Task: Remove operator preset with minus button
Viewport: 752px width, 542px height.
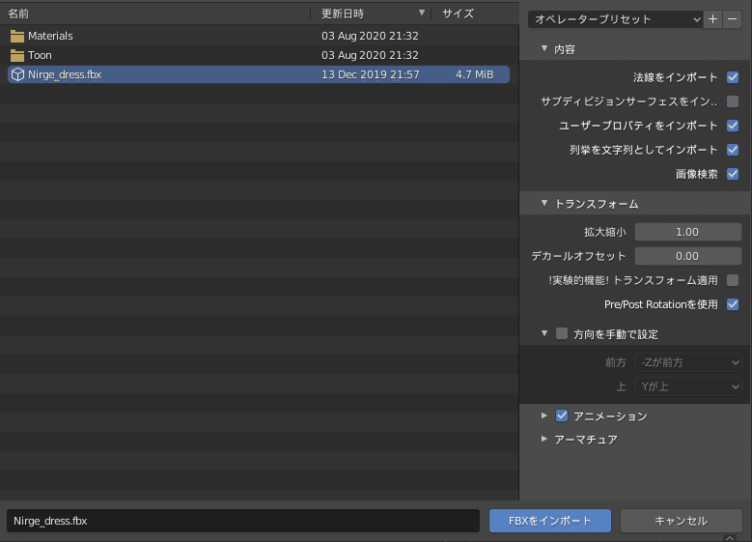Action: pos(733,19)
